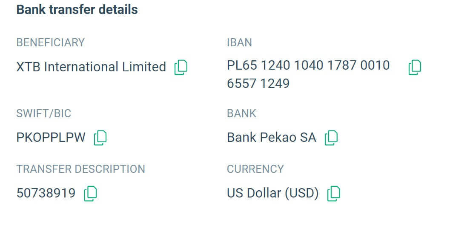Select the Bank Pekao SA text
Screen dimensions: 450x234
pos(272,138)
